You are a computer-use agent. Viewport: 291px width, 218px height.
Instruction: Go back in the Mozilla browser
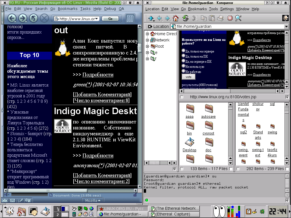point(12,18)
